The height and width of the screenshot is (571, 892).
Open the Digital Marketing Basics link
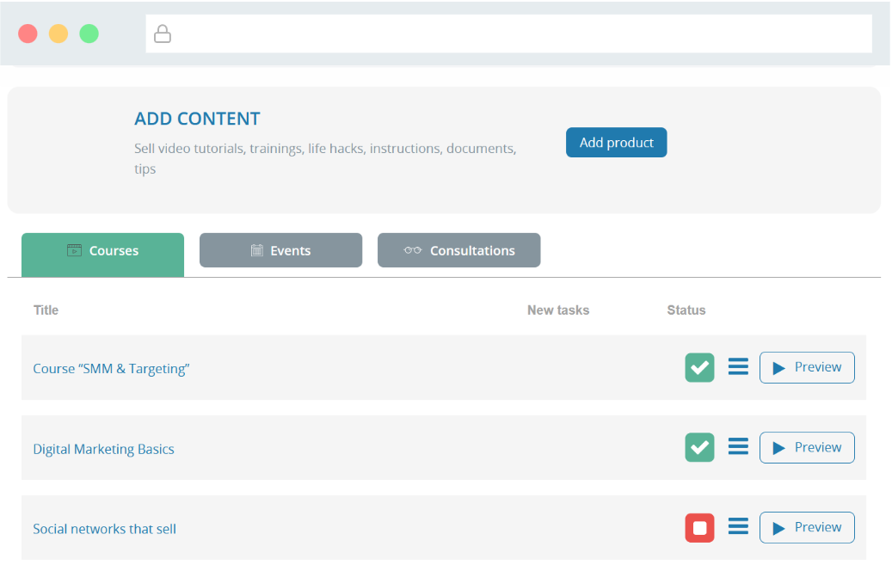[103, 449]
